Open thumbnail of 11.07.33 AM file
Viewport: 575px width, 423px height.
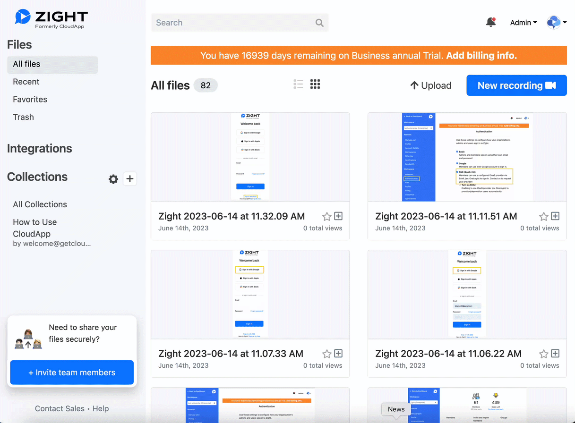(x=250, y=295)
